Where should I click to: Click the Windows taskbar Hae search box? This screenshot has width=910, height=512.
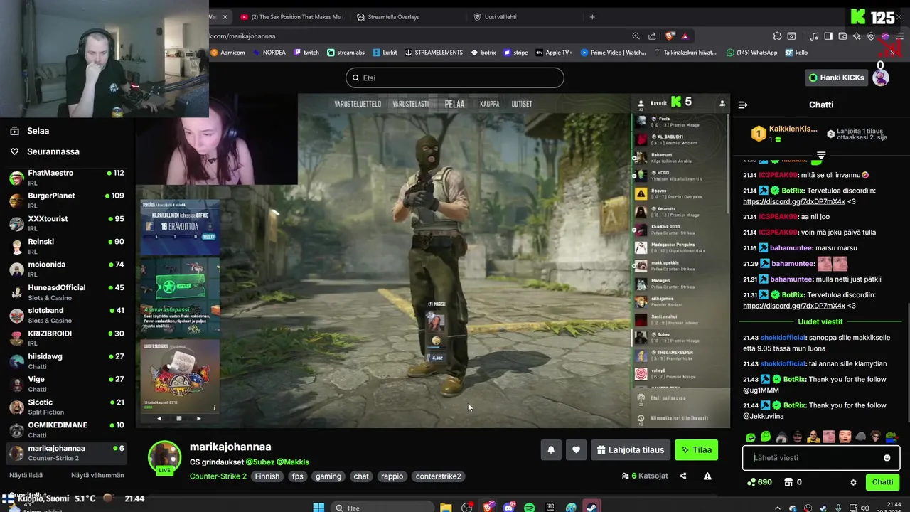tap(381, 508)
